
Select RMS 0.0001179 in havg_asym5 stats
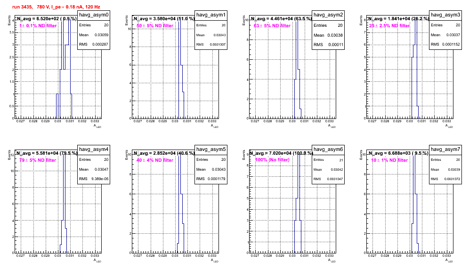point(211,179)
